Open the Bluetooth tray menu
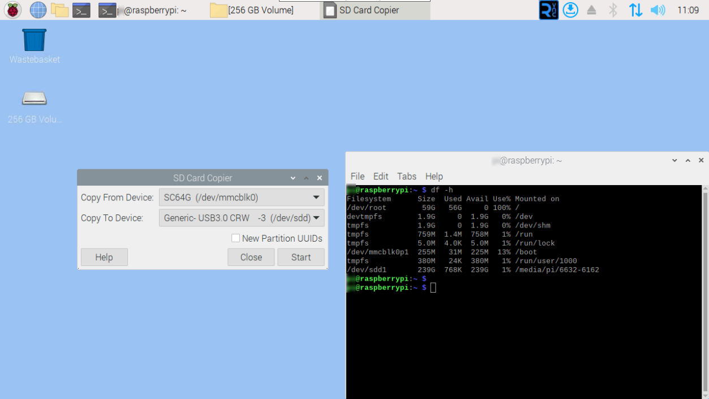This screenshot has width=709, height=399. [x=613, y=10]
